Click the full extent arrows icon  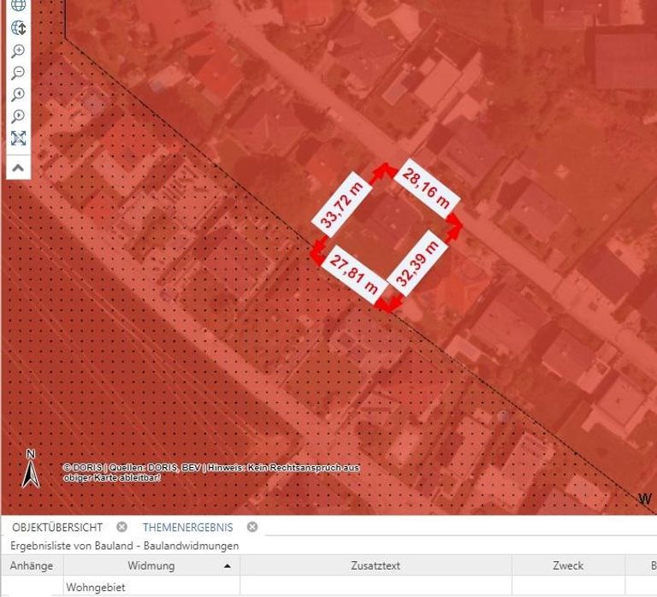tap(18, 139)
